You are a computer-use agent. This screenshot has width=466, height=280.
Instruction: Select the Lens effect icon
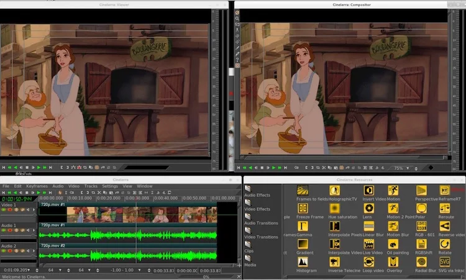coord(369,208)
